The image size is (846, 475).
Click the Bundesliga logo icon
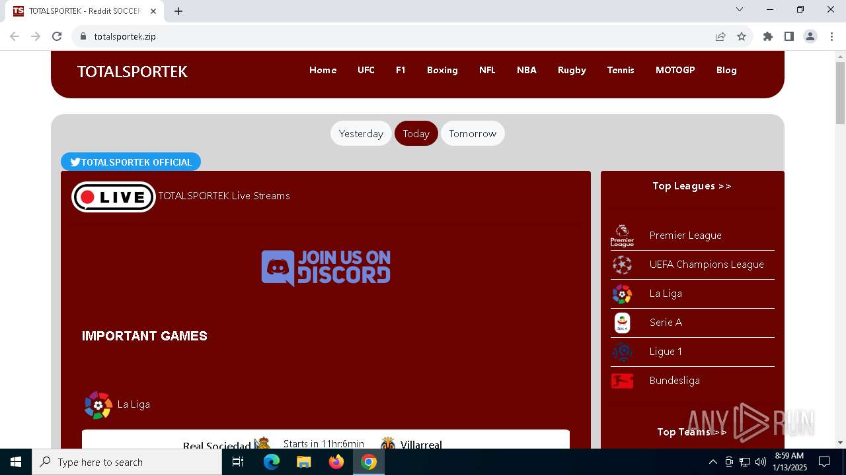coord(622,381)
